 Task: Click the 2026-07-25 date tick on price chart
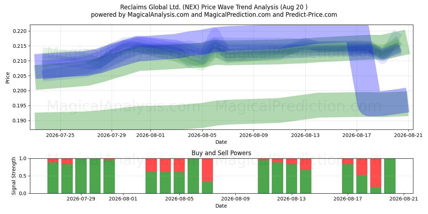coord(60,135)
